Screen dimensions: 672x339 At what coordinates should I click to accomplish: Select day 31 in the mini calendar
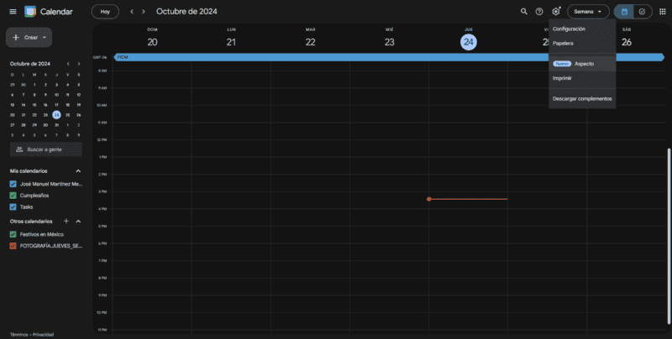coord(56,125)
